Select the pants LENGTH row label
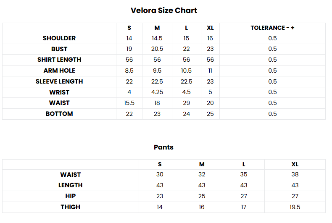This screenshot has height=223, width=332. tap(70, 185)
